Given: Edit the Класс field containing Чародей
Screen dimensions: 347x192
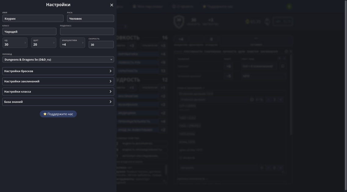Looking at the screenshot, I should pos(29,31).
